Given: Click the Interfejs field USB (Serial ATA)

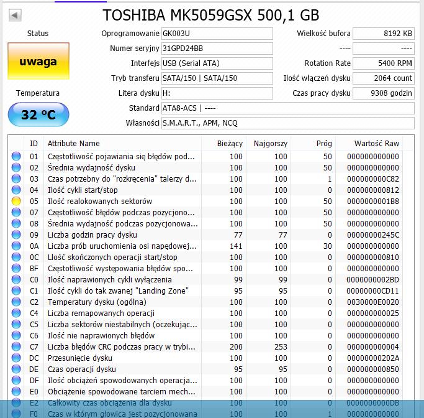Looking at the screenshot, I should click(x=217, y=63).
